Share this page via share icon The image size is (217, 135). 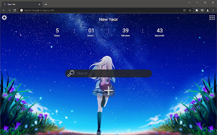pyautogui.click(x=184, y=10)
